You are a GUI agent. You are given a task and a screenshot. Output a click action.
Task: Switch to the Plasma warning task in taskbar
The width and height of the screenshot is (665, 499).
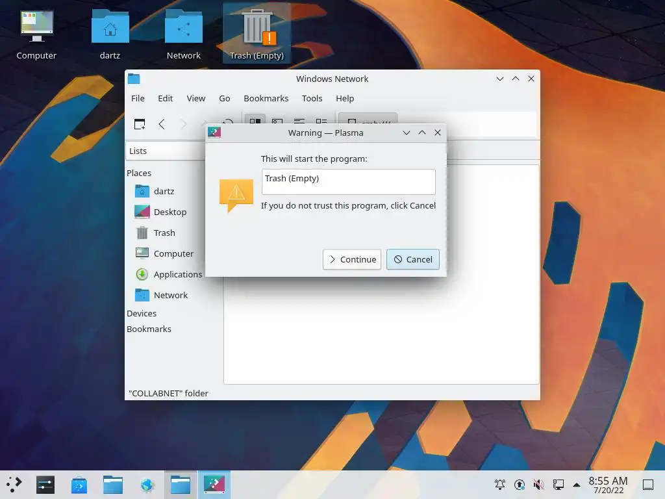tap(214, 485)
